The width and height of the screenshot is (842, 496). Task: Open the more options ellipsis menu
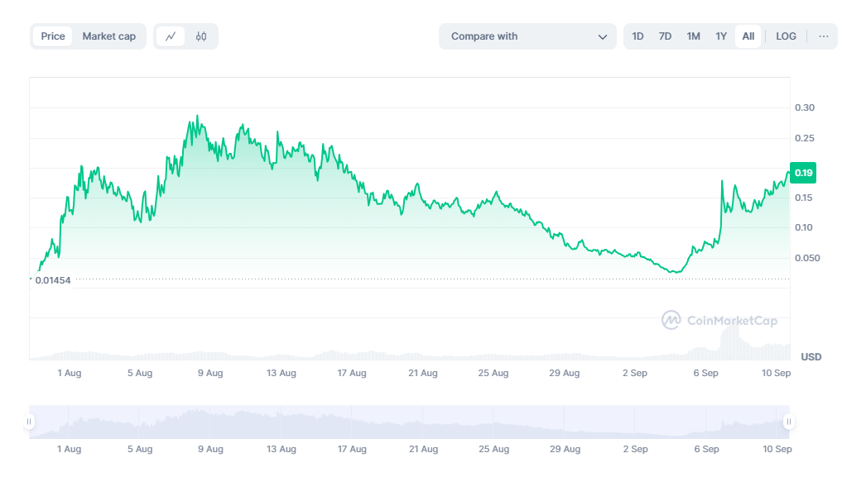click(x=823, y=36)
